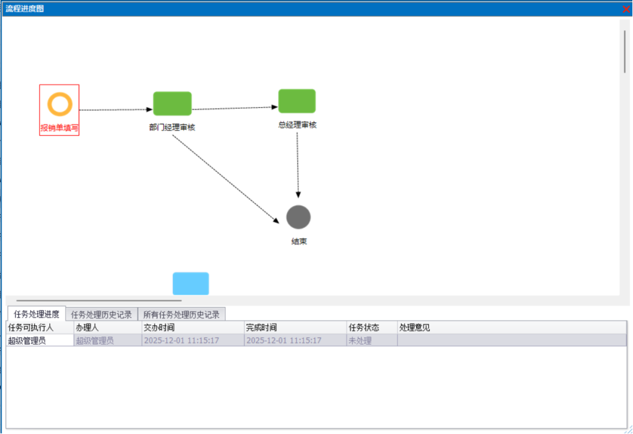
Task: Click the horizontal scrollbar below the diagram
Action: 99,300
